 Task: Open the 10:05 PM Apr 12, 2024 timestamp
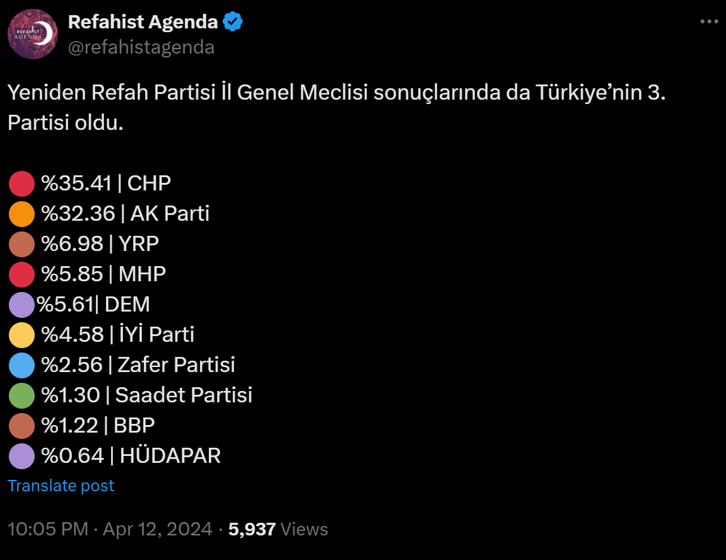[x=110, y=529]
